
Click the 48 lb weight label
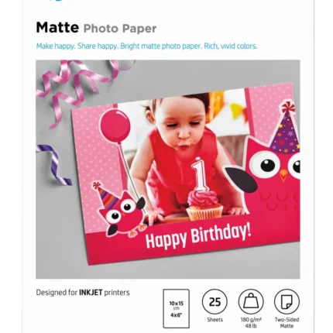coord(251,326)
